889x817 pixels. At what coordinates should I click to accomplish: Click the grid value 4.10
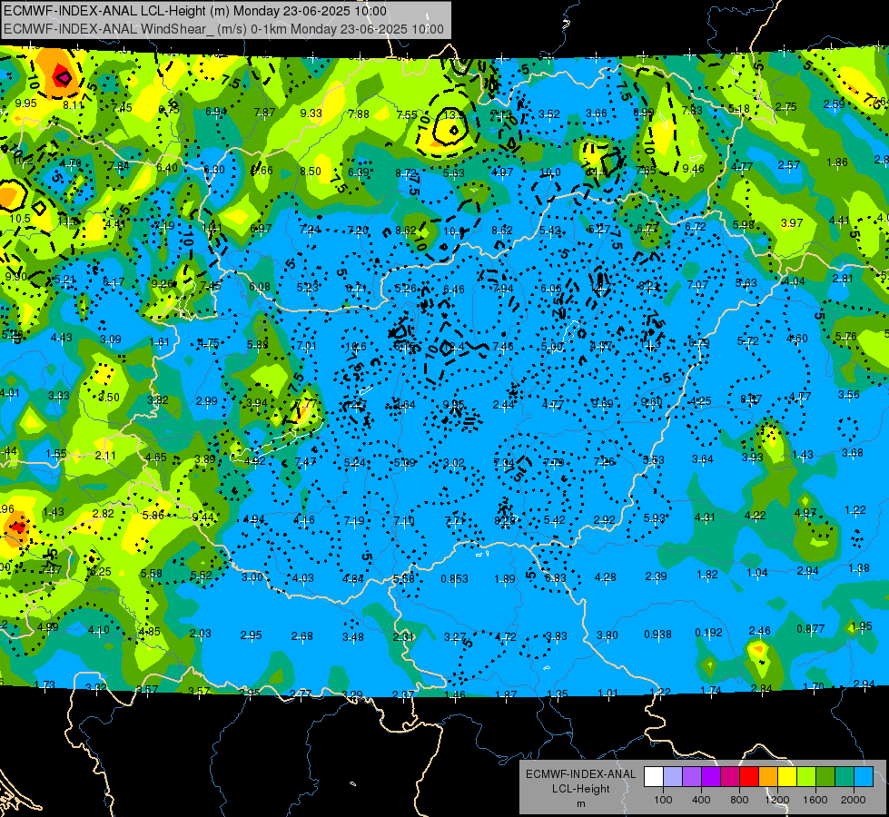point(99,629)
